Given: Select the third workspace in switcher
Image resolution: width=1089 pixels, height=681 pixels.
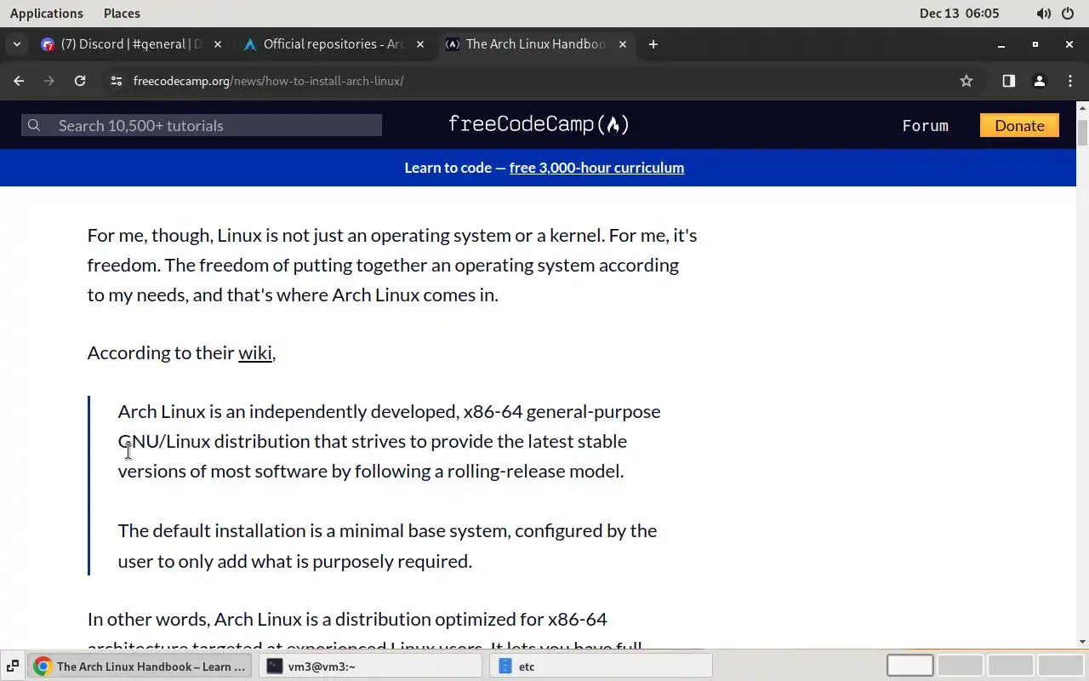Looking at the screenshot, I should 1010,666.
